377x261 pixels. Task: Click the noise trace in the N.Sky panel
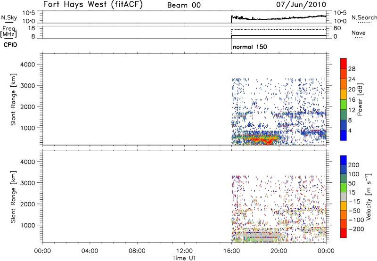(x=279, y=18)
